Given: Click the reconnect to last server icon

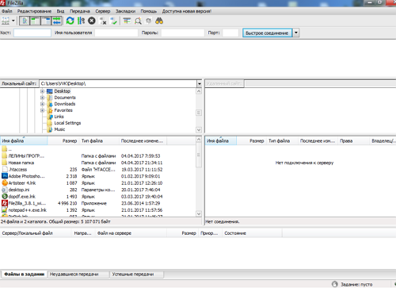Looking at the screenshot, I should (114, 21).
